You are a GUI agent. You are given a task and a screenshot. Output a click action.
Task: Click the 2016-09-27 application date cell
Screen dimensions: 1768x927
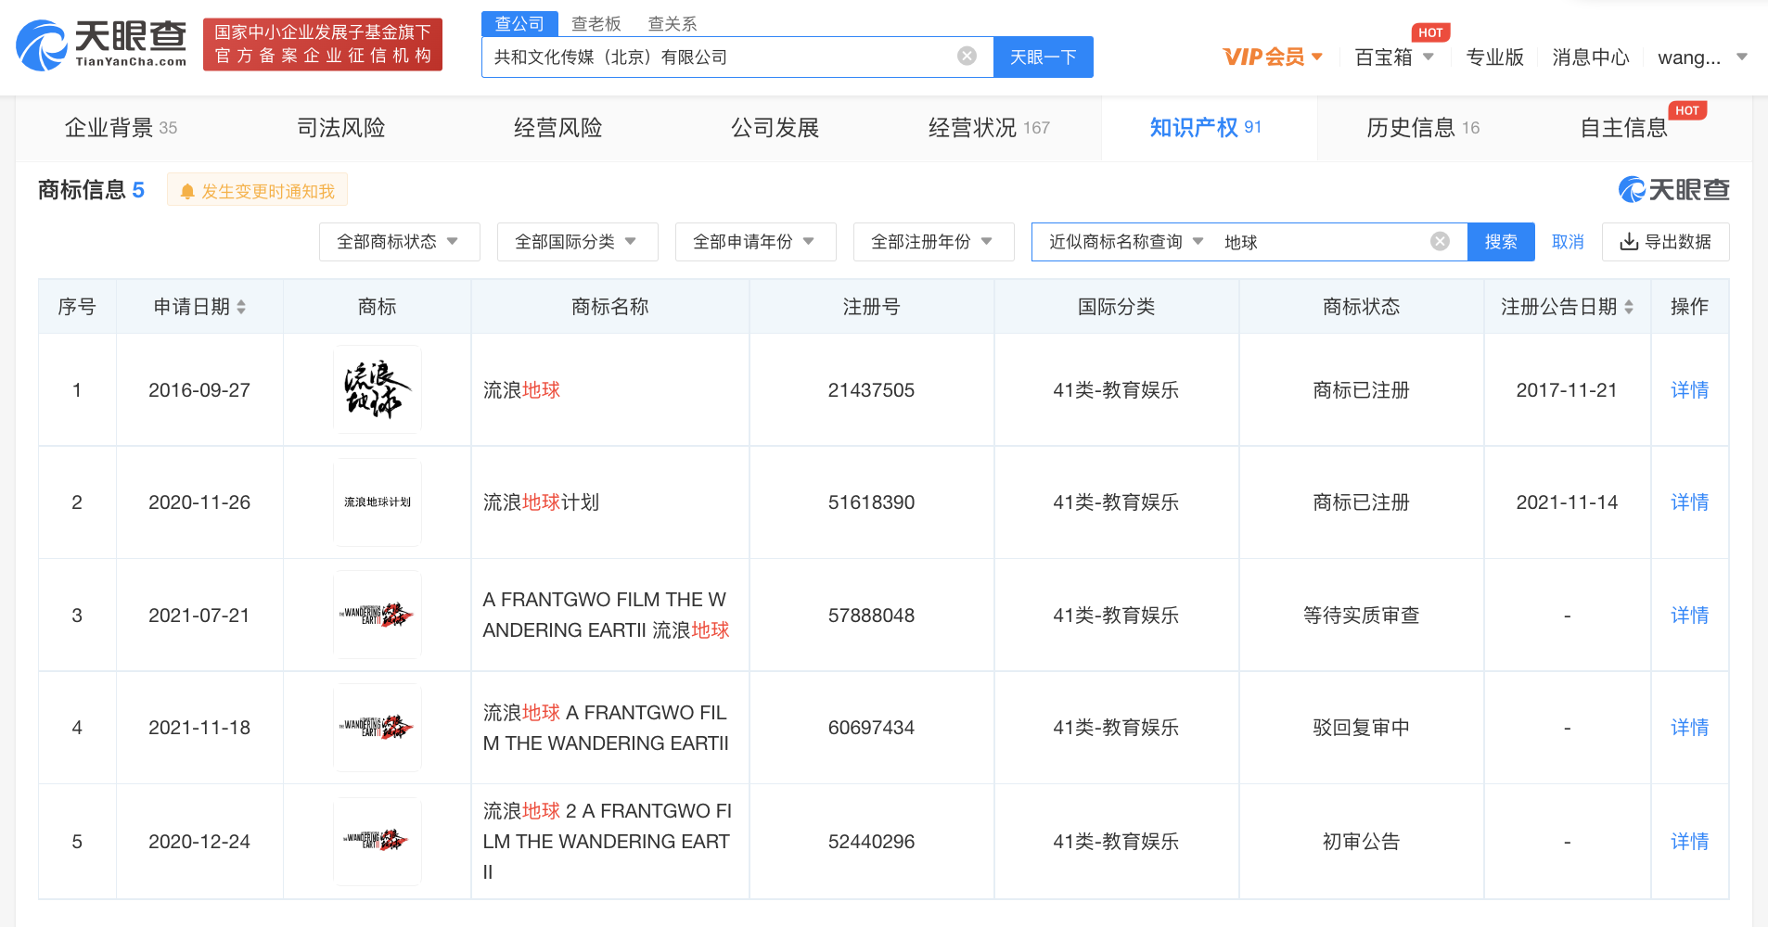coord(199,390)
